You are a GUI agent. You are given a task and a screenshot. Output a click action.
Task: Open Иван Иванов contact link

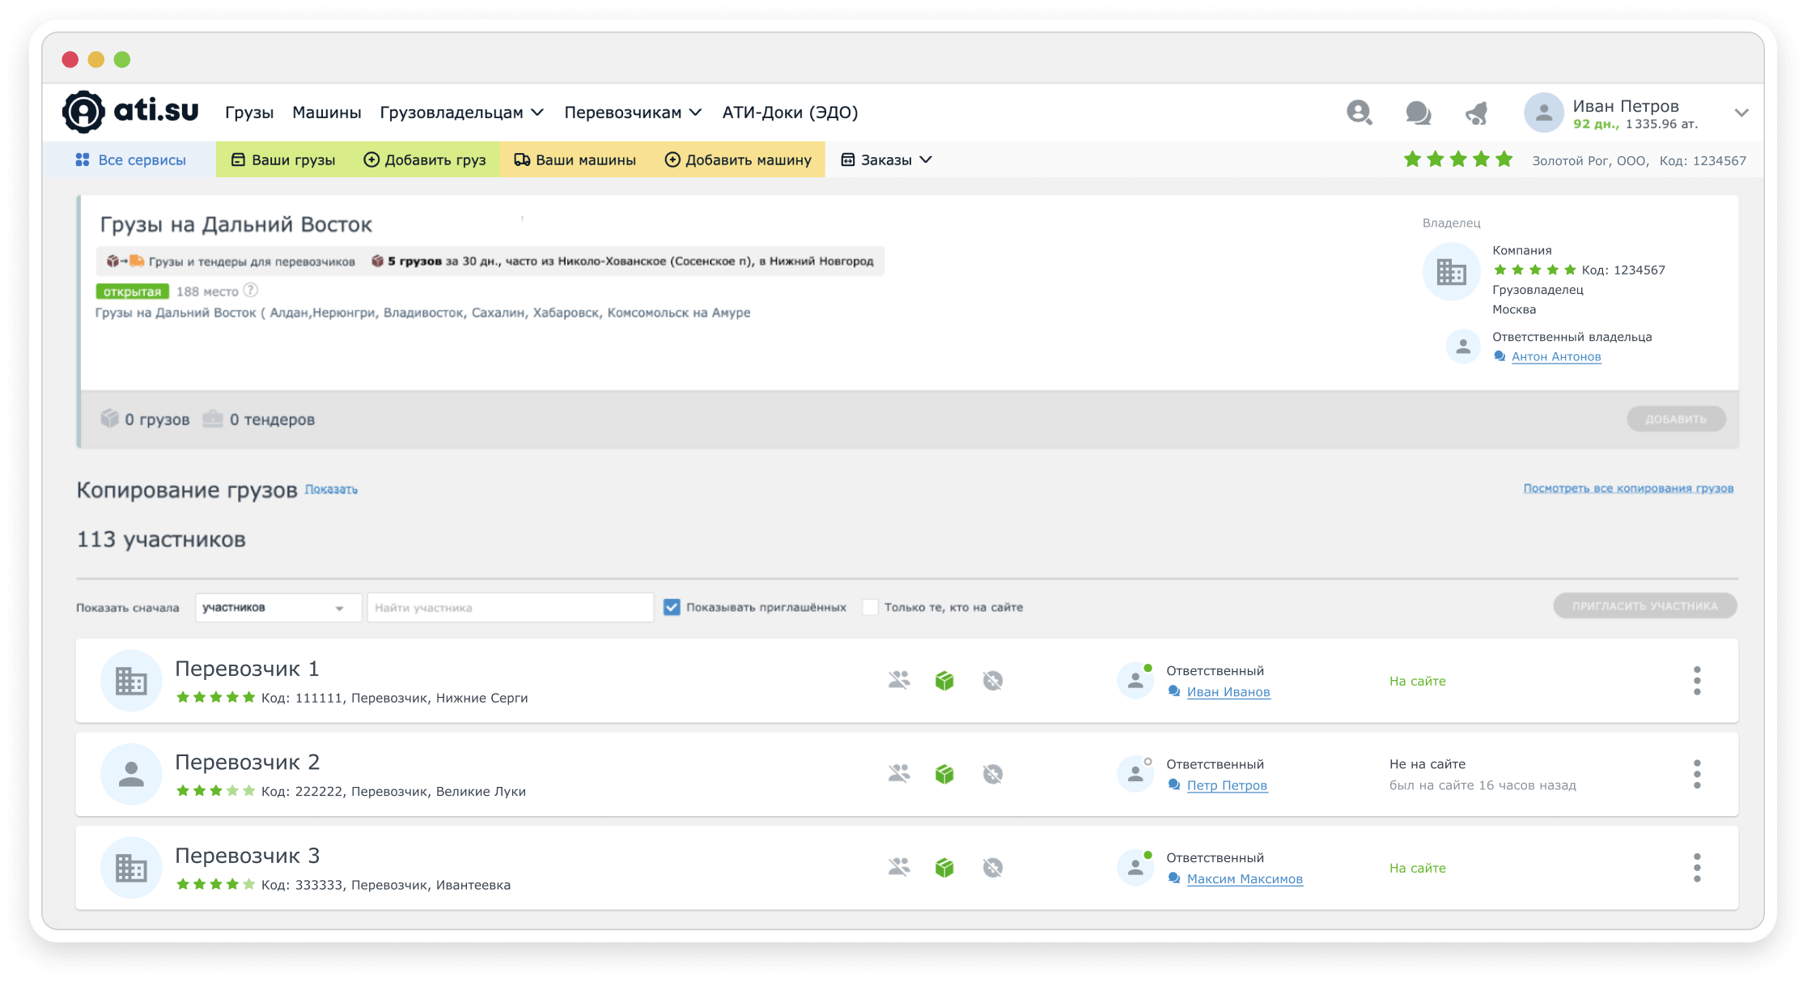pos(1228,691)
